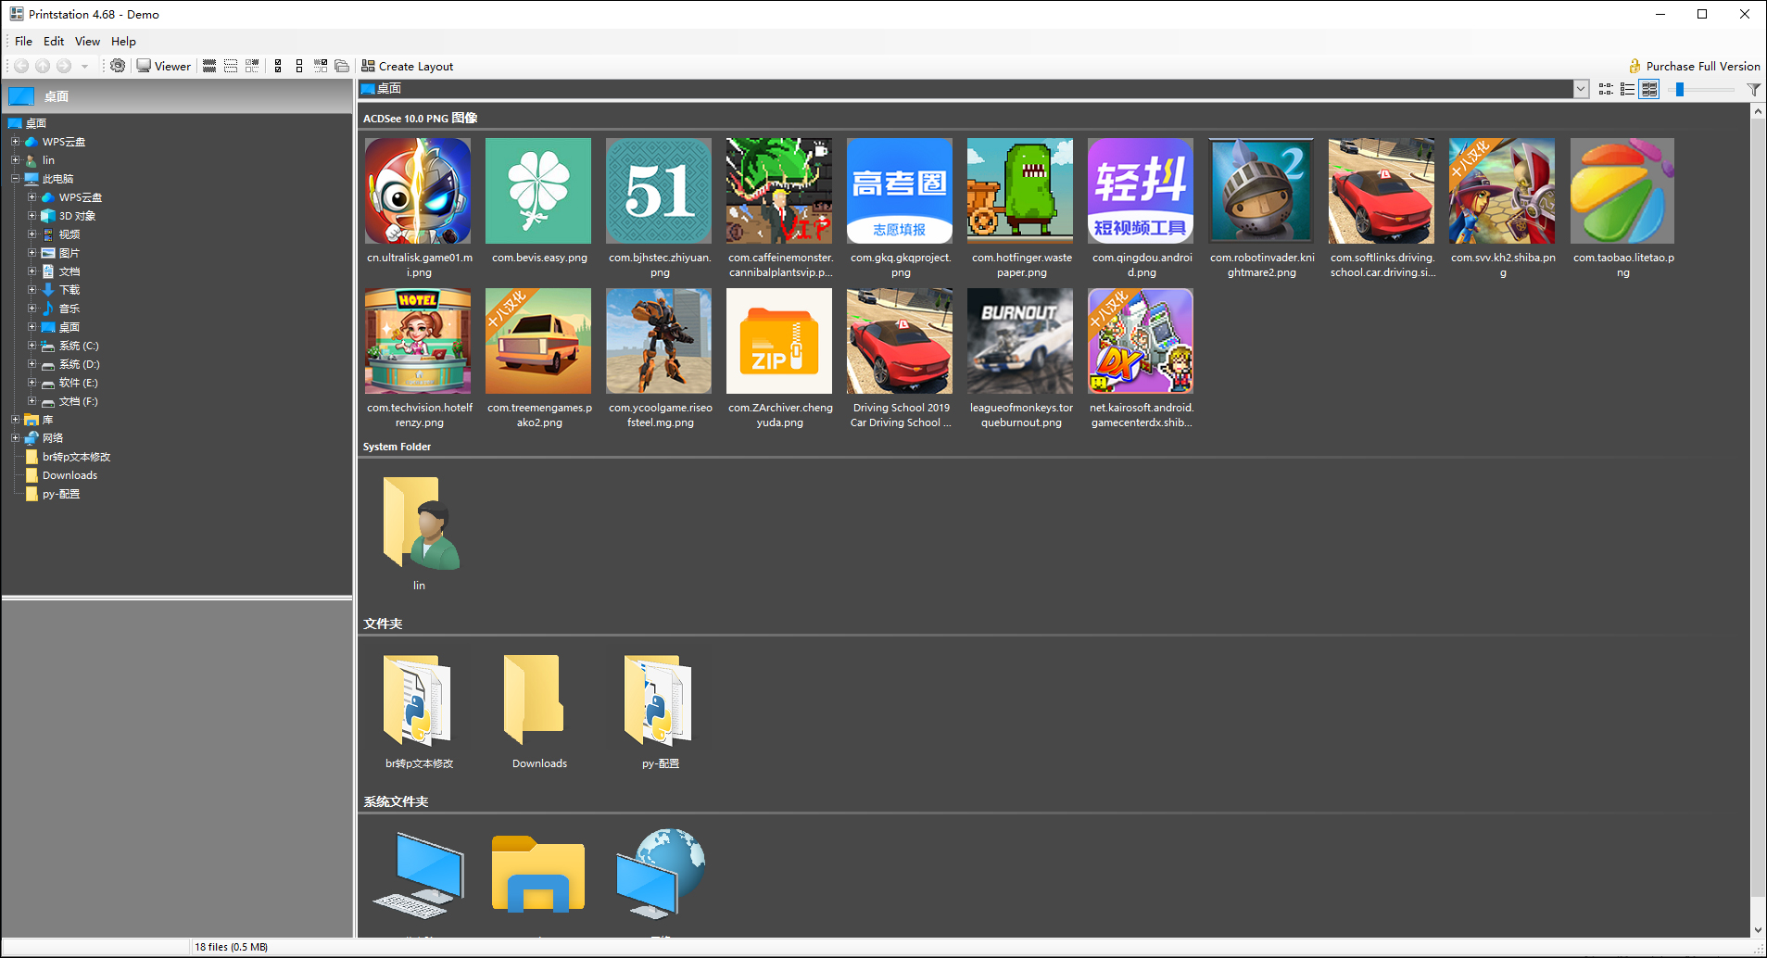Screen dimensions: 1767x958
Task: Select the com.techvision.hotelfrenzy.png thumbnail
Action: tap(418, 341)
